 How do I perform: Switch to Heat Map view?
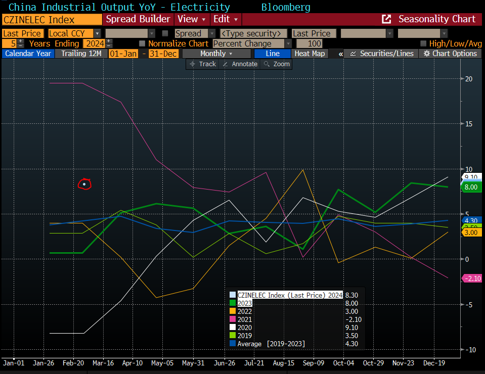point(310,54)
